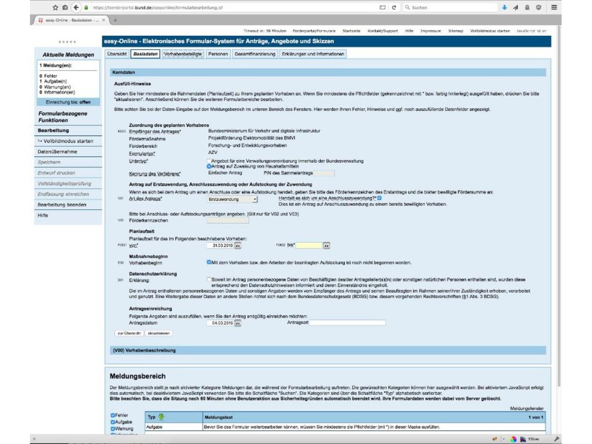This screenshot has width=592, height=444.
Task: Click 'Vollbildmodus starten' in left sidebar
Action: pos(68,141)
